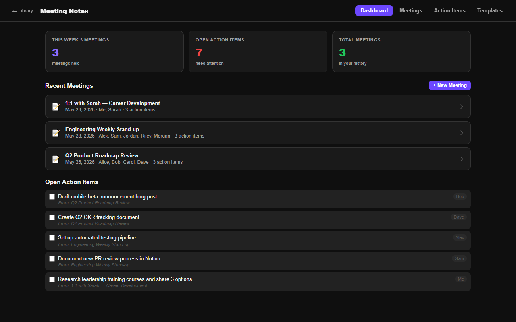The image size is (516, 322).
Task: Select the Templates tab
Action: 490,11
